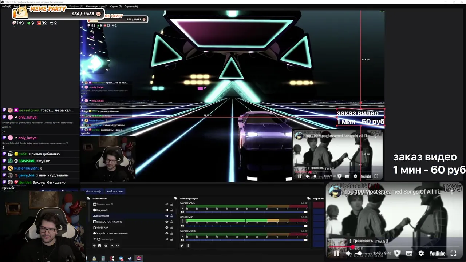Hide the видеозаказ source
This screenshot has width=466, height=262.
tap(167, 216)
